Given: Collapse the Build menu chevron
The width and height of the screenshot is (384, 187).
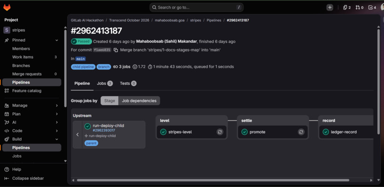Looking at the screenshot, I should point(57,139).
